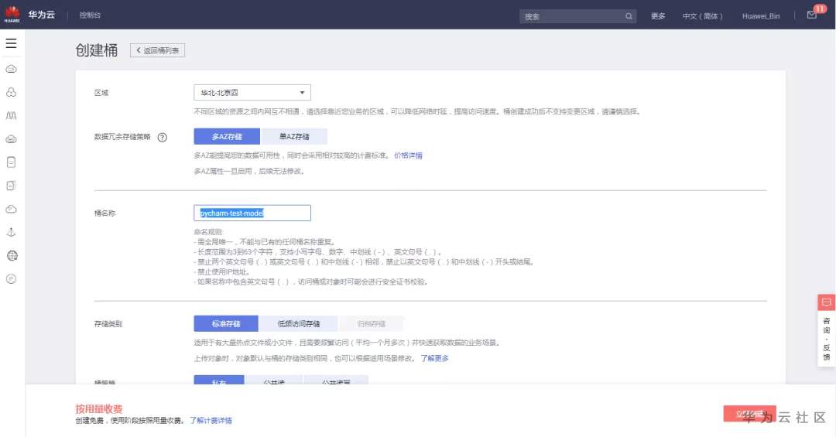The width and height of the screenshot is (836, 437).
Task: Click the arches-shaped icon in the sidebar
Action: coord(11,115)
